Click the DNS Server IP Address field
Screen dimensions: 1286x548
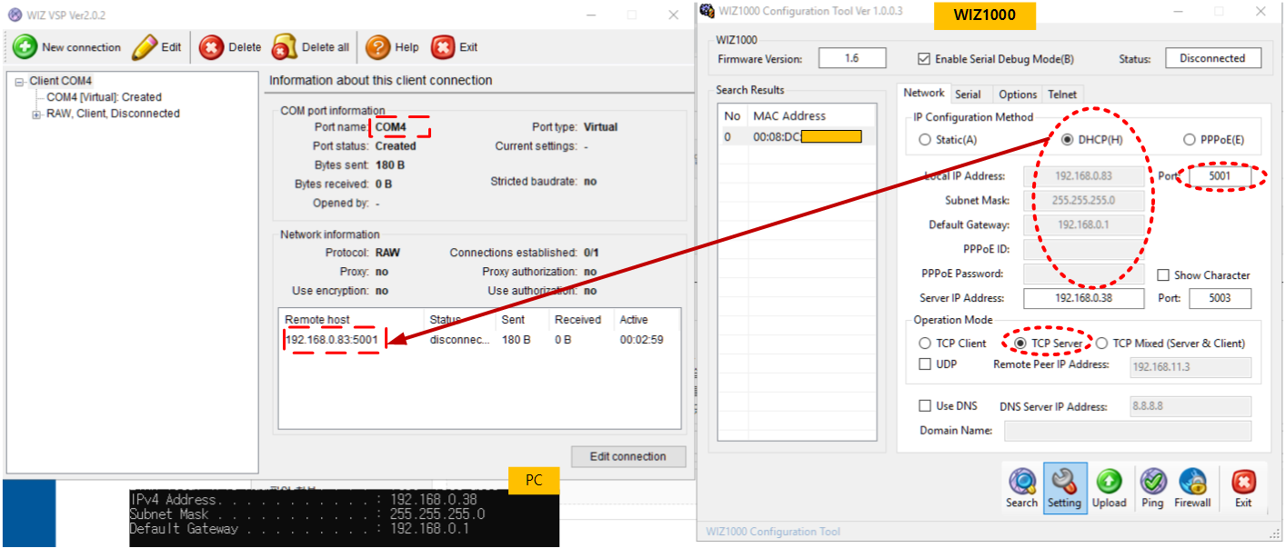click(x=1191, y=406)
